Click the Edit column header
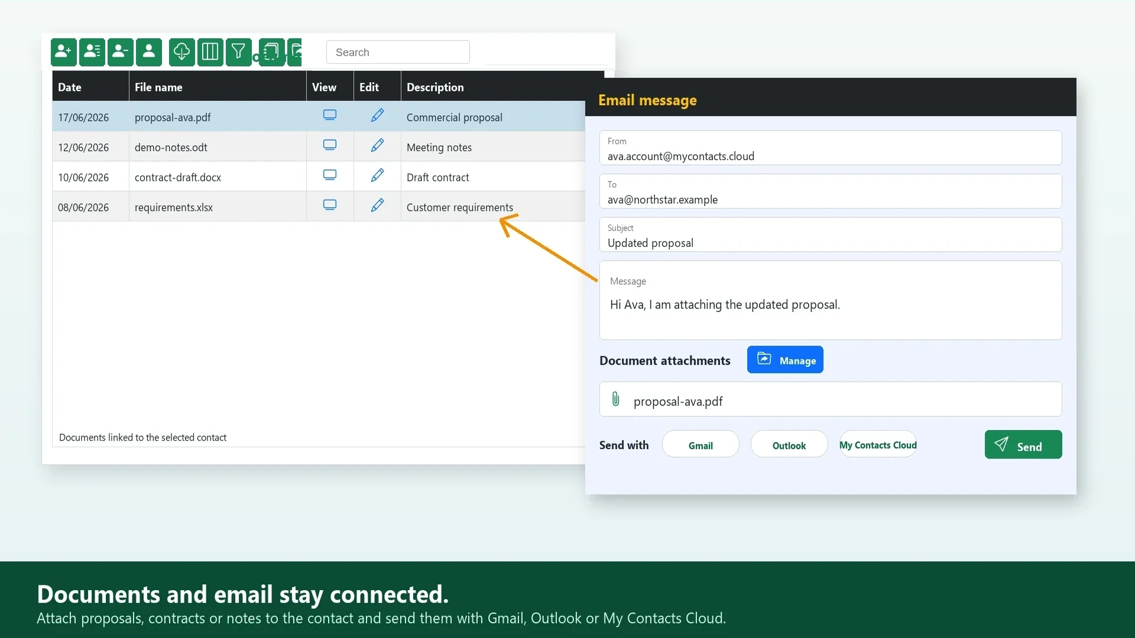This screenshot has width=1135, height=638. 377,87
